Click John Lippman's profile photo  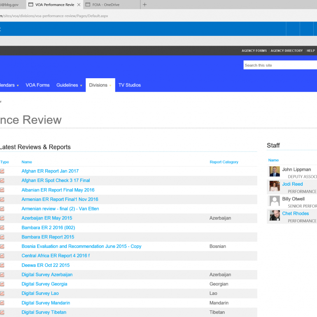pos(275,171)
